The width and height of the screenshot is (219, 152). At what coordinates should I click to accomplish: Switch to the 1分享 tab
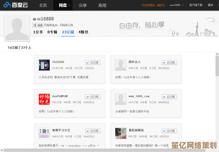tap(38, 32)
